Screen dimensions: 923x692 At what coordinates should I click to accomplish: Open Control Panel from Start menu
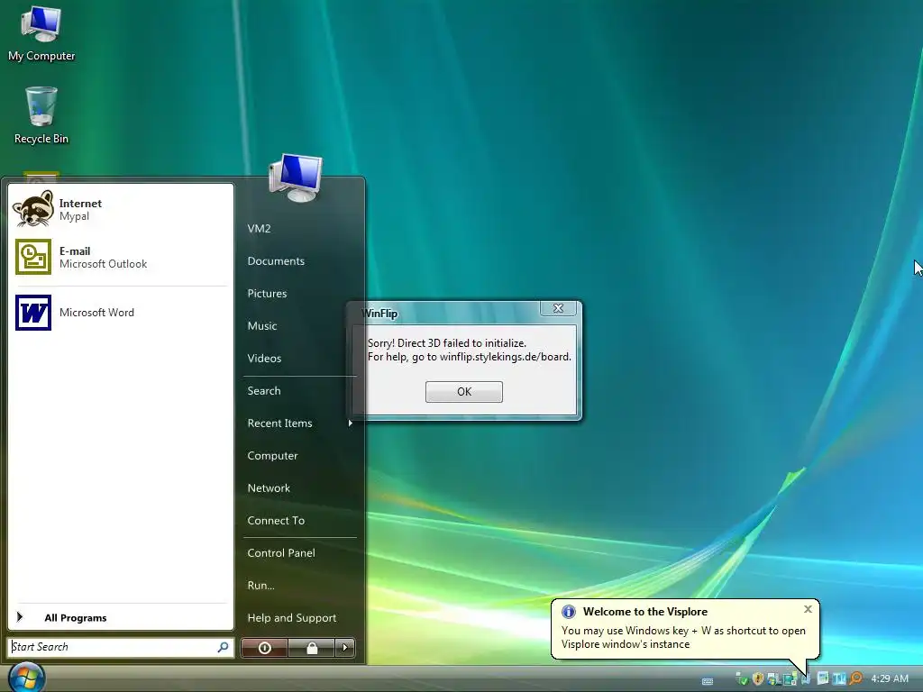click(281, 552)
